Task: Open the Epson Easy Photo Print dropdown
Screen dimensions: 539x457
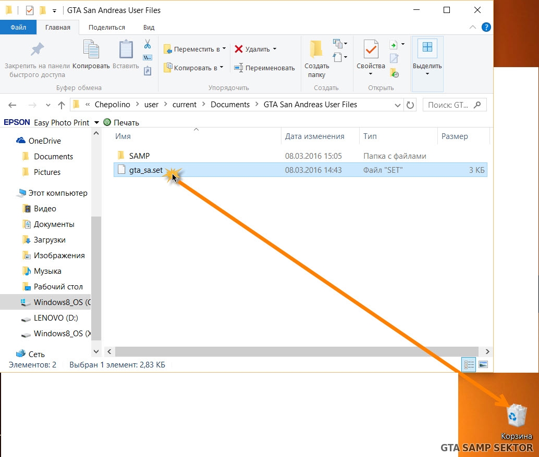Action: tap(96, 122)
